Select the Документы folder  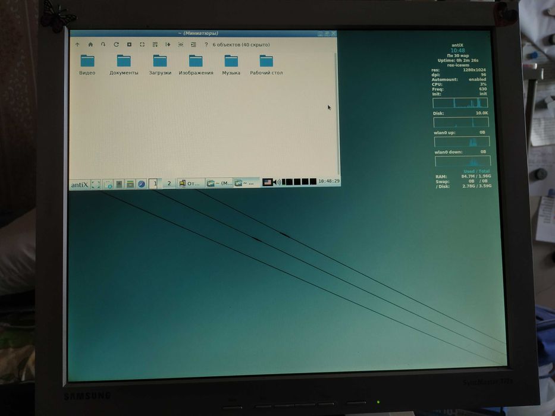(124, 65)
